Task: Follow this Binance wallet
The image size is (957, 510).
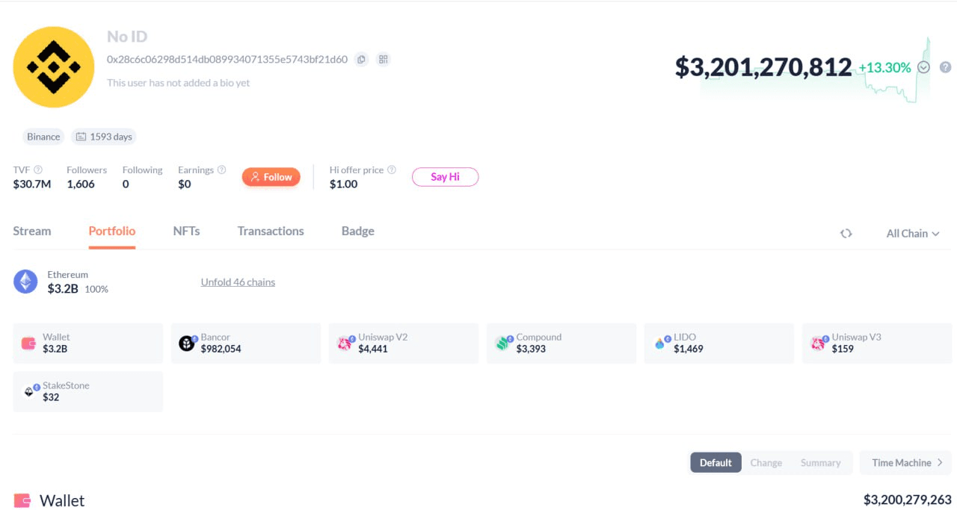Action: click(271, 177)
